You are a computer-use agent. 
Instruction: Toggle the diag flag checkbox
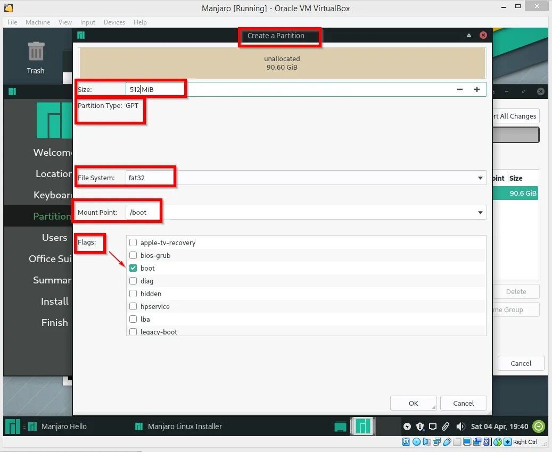tap(133, 281)
